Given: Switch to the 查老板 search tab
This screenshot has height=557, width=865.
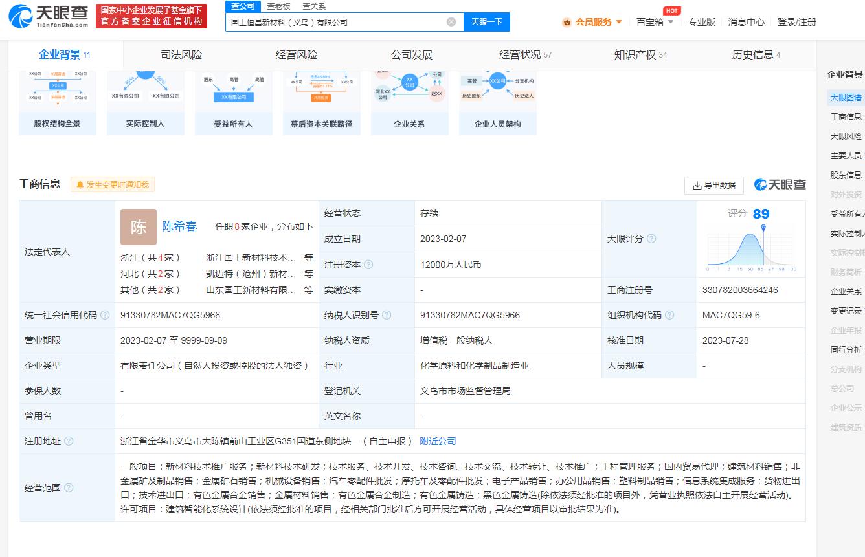Looking at the screenshot, I should (x=279, y=6).
